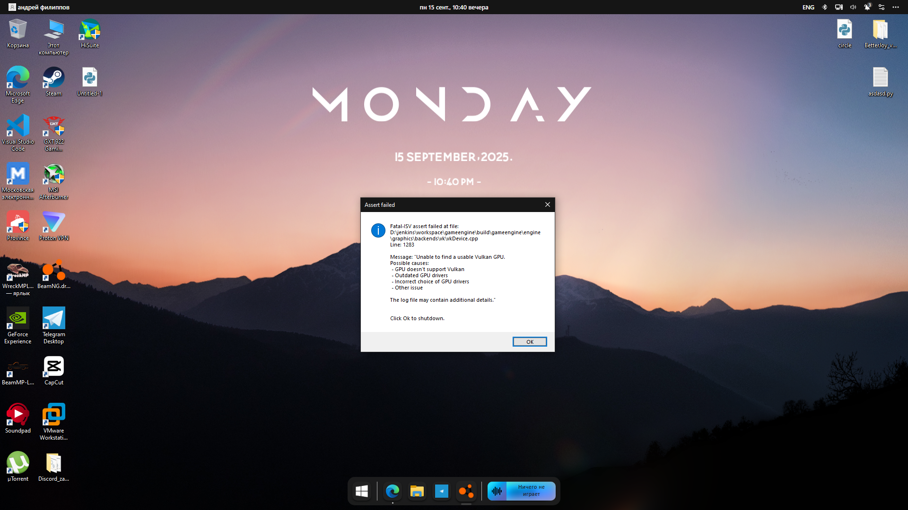The image size is (908, 510).
Task: Open the Windows Start button in dock
Action: coord(362,491)
